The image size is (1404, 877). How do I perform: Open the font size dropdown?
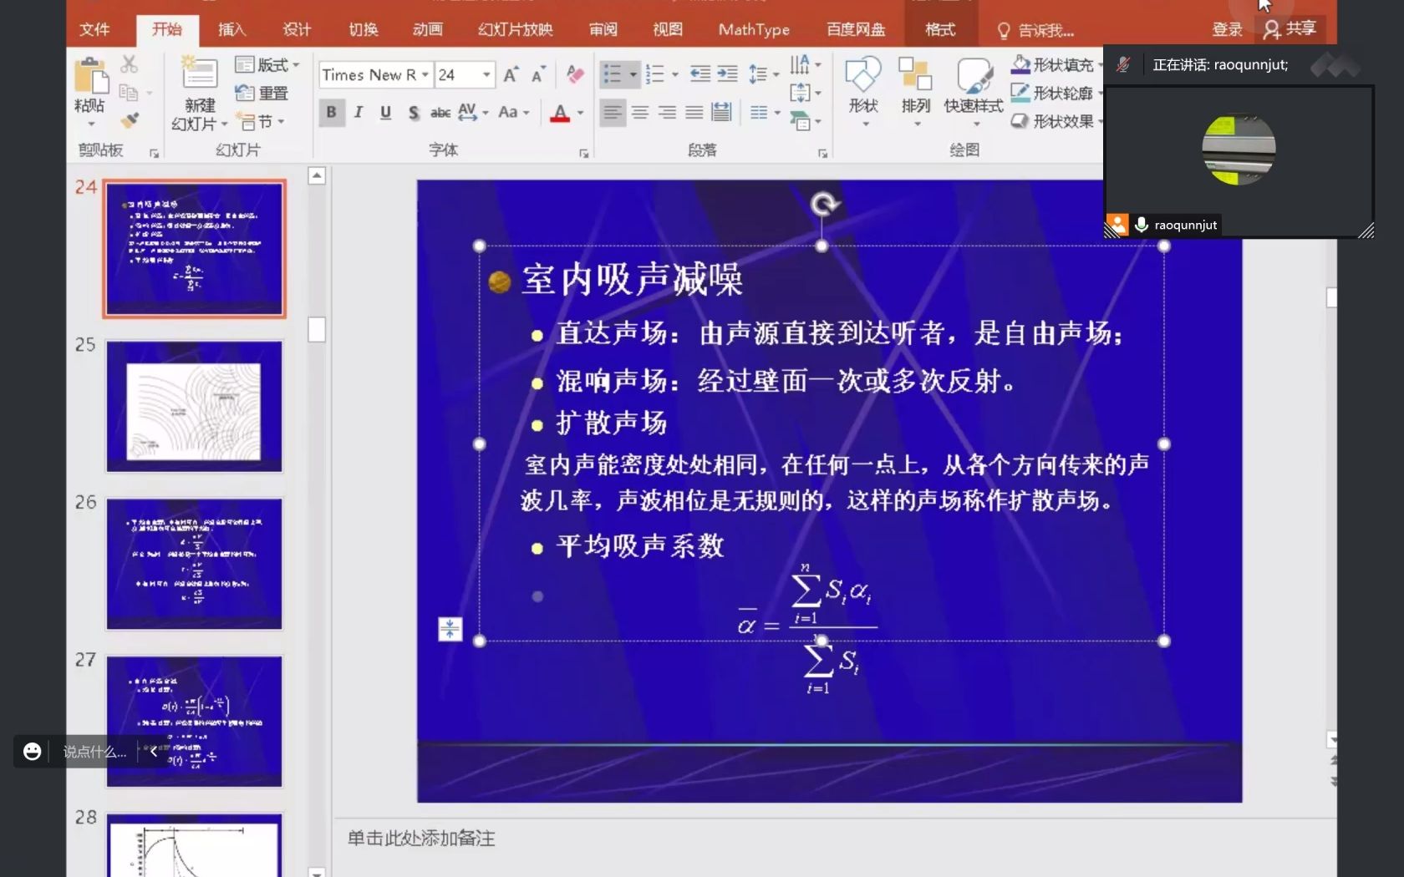pyautogui.click(x=486, y=74)
